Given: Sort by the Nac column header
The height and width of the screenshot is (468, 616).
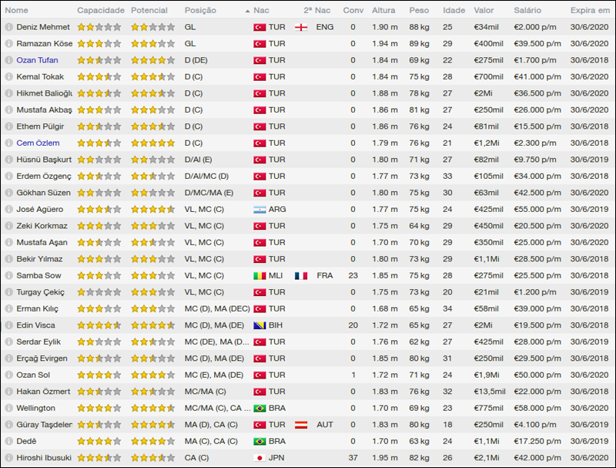Looking at the screenshot, I should (x=261, y=11).
